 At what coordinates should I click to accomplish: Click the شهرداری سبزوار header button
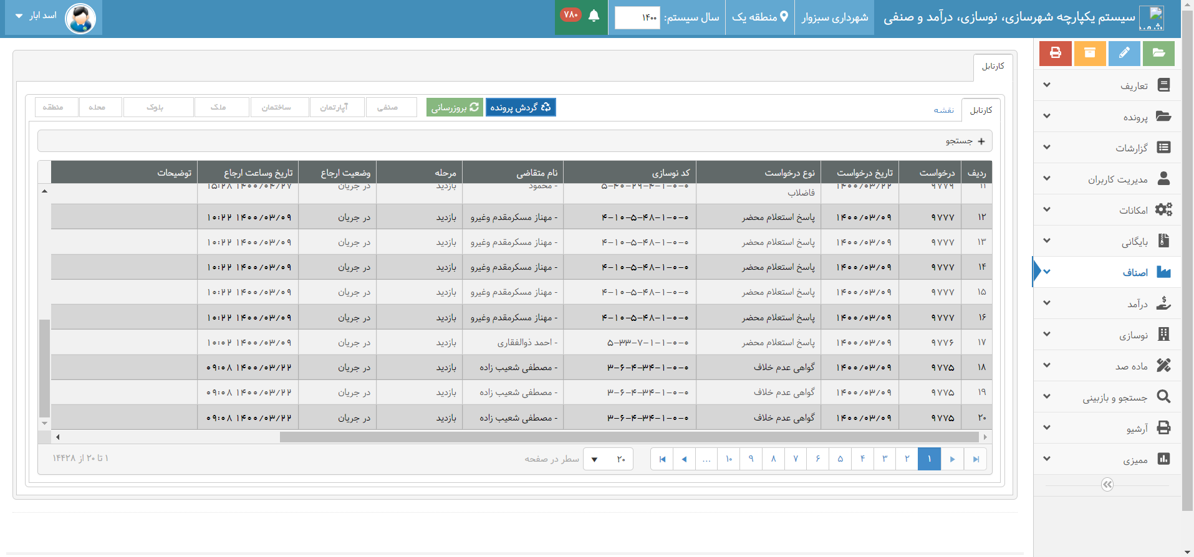click(834, 17)
